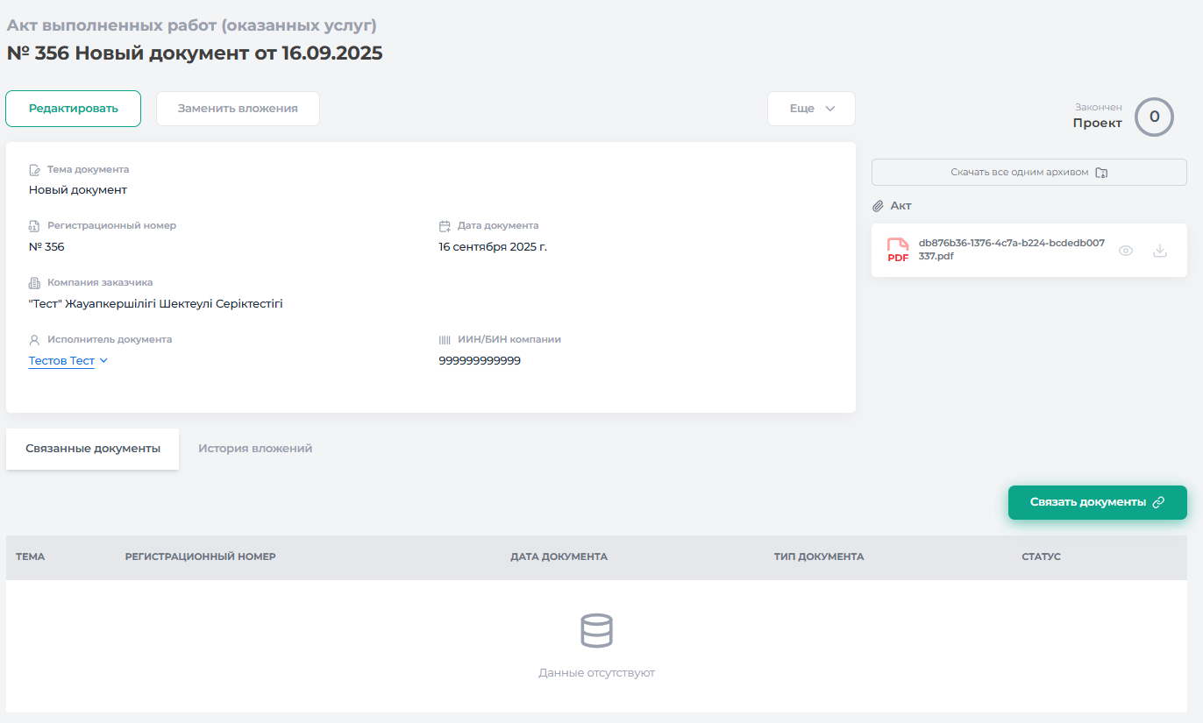Image resolution: width=1203 pixels, height=723 pixels.
Task: Switch to the История вложений tab
Action: pyautogui.click(x=255, y=449)
